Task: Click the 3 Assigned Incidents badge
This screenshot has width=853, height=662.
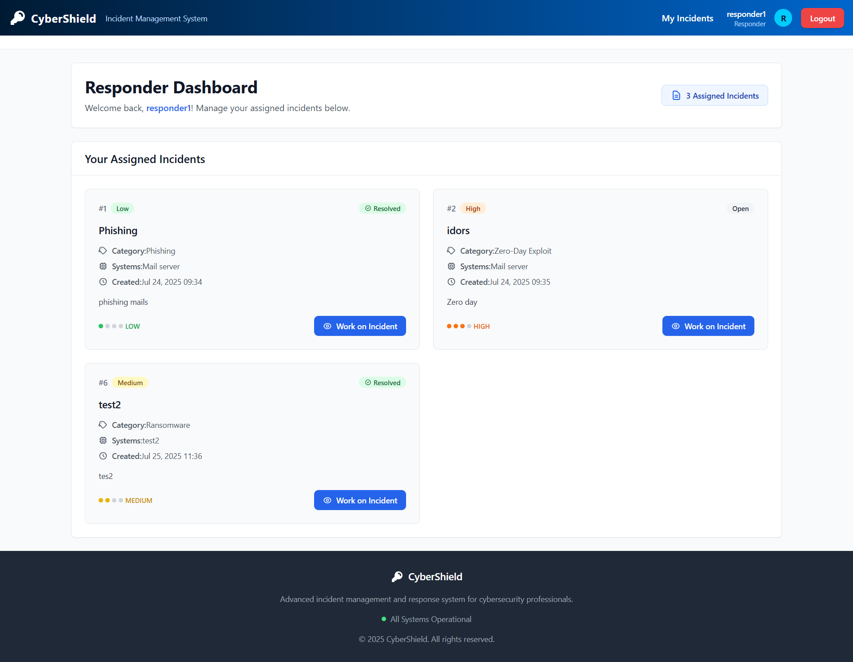Action: (714, 96)
